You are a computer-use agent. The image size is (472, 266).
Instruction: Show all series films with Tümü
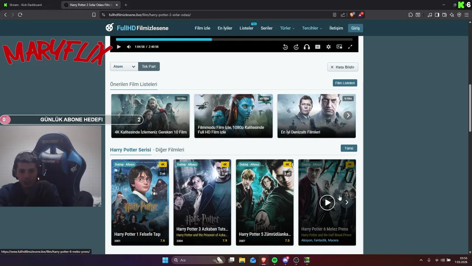click(349, 148)
